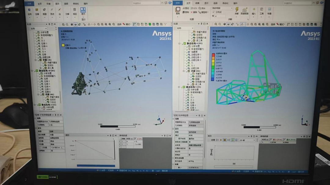Open the 20 帧 frames dropdown
This screenshot has height=185, width=330.
point(246,140)
